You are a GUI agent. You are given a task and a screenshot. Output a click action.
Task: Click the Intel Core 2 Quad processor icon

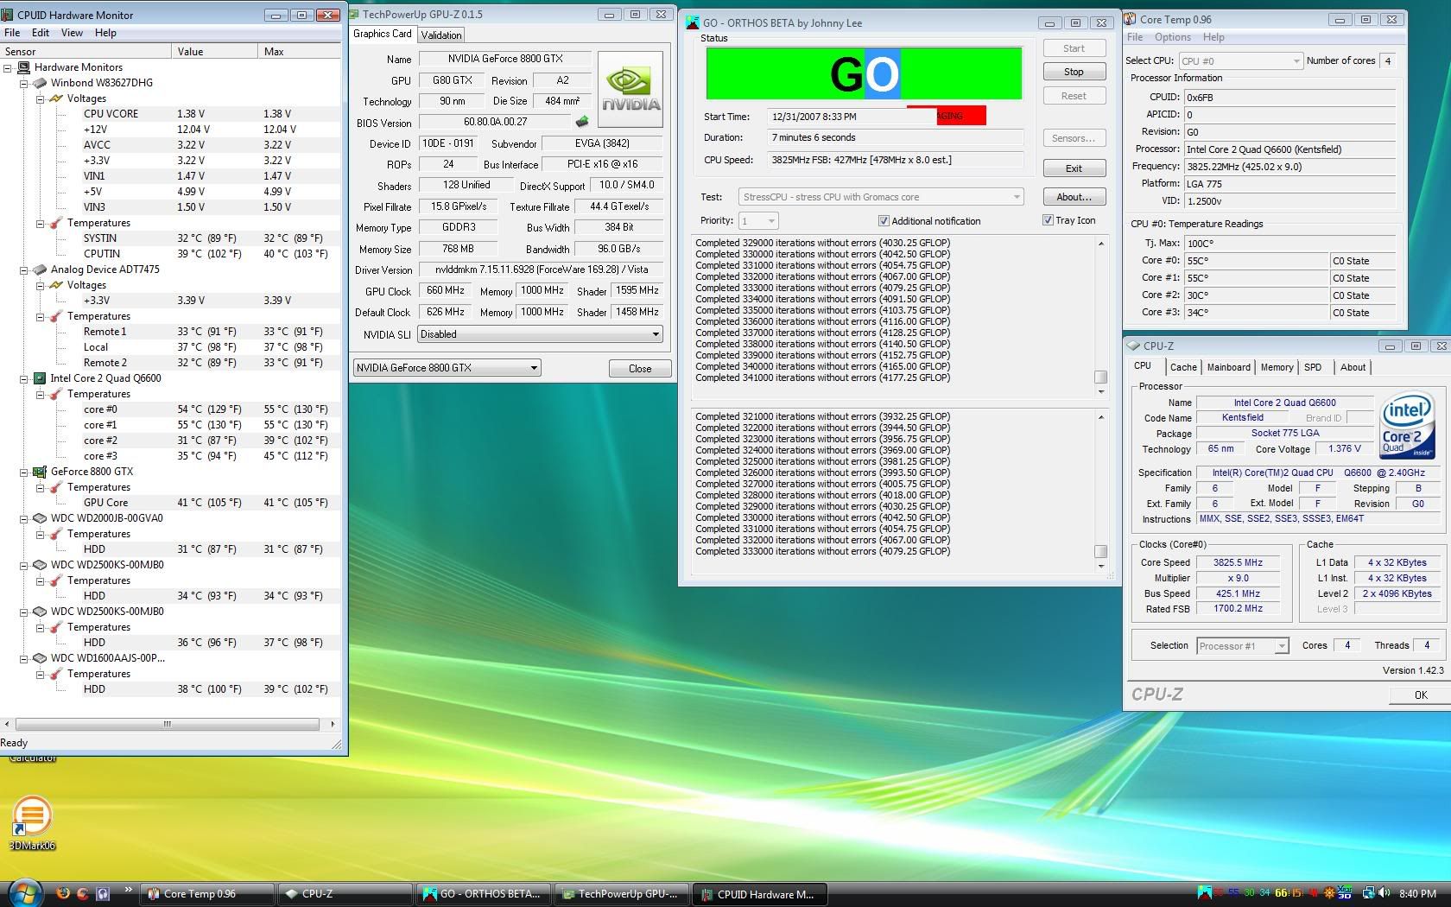click(40, 378)
